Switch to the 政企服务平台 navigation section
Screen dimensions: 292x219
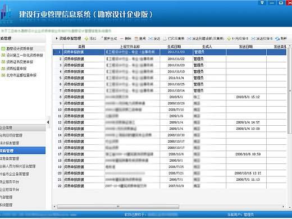click(22, 182)
